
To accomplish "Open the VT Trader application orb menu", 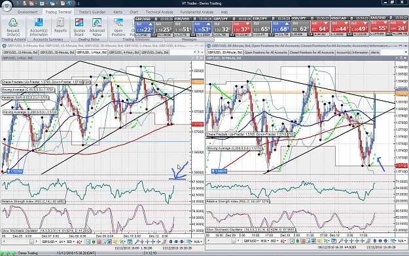I will [x=7, y=6].
